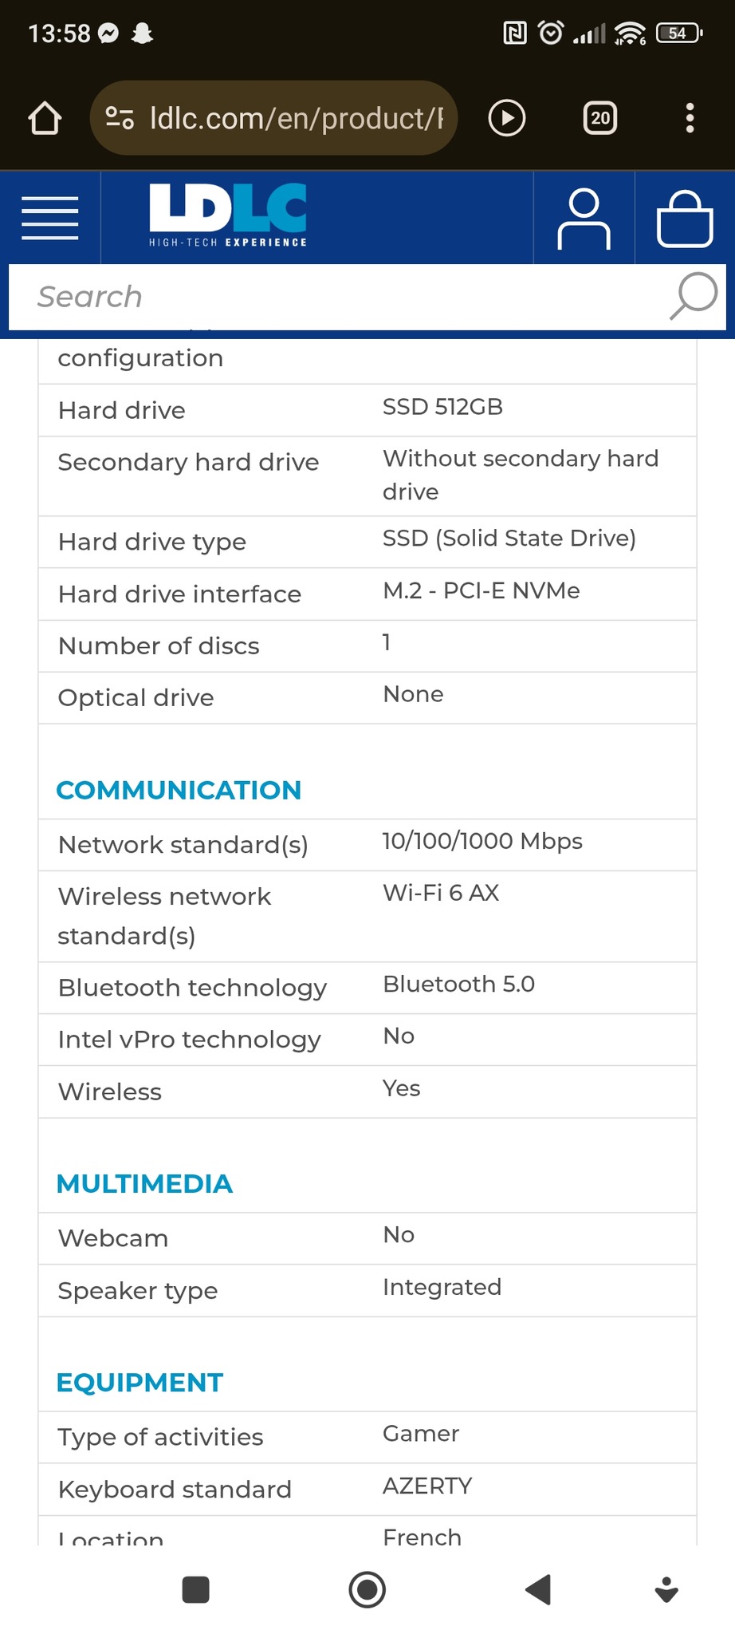
Task: Tap the LDLC High-Tech Experience logo
Action: click(x=228, y=215)
